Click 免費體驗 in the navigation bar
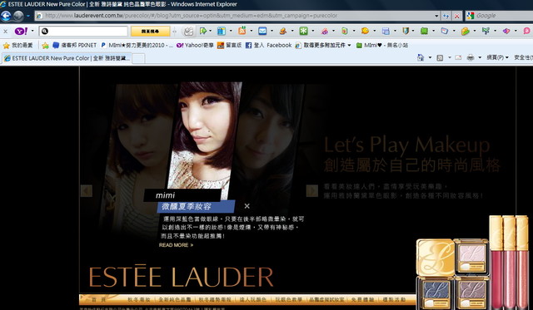 click(362, 300)
